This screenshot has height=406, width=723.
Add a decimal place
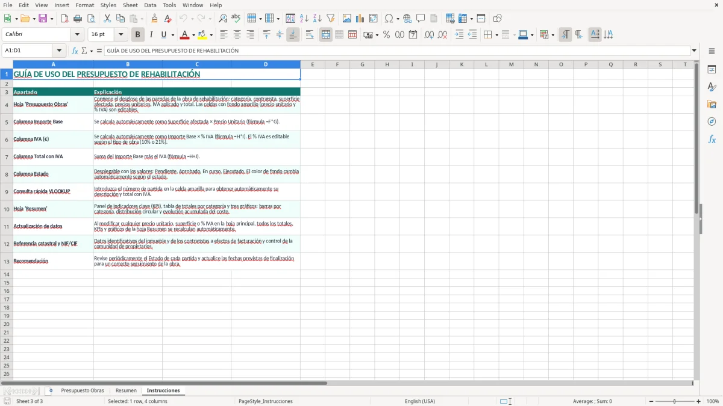coord(429,35)
